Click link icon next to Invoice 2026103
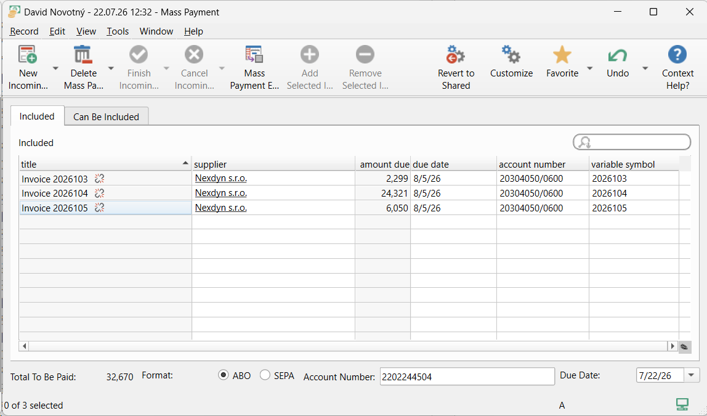The height and width of the screenshot is (416, 707). (x=99, y=179)
